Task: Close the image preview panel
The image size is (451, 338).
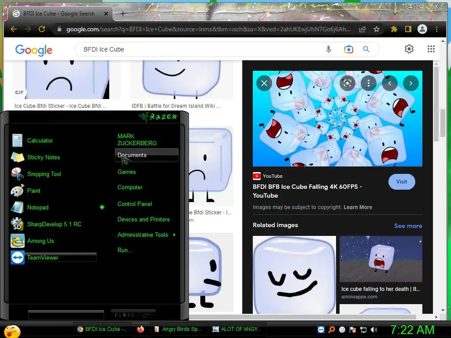Action: (x=264, y=83)
